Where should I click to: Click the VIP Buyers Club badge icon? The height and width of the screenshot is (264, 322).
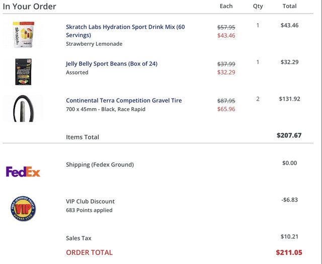pyautogui.click(x=23, y=208)
